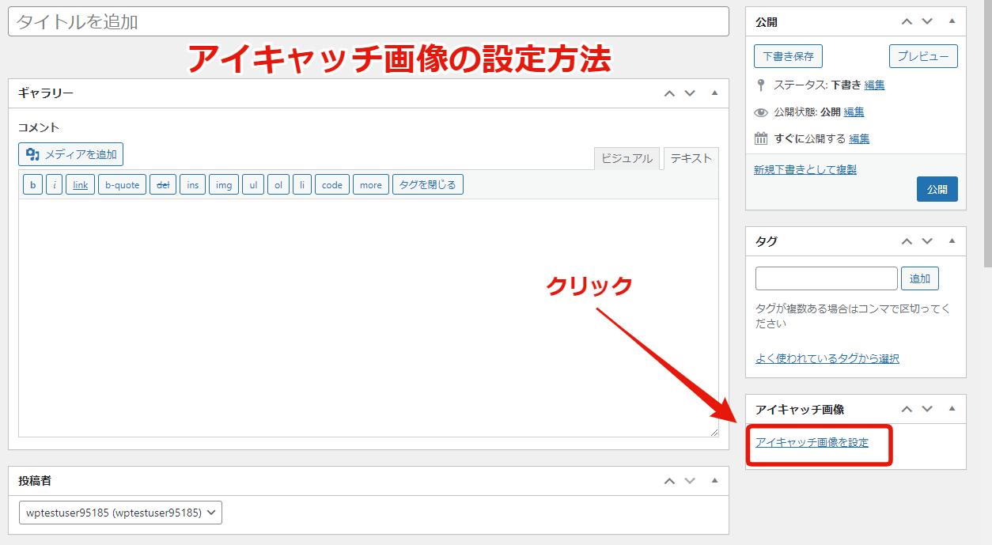Insert a link with the link quicktag
992x545 pixels.
tap(81, 185)
